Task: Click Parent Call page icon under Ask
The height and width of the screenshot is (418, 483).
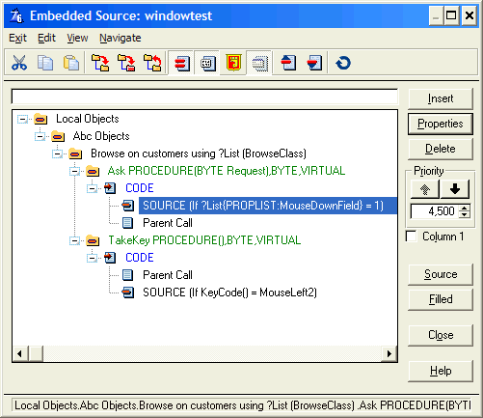Action: (x=127, y=223)
